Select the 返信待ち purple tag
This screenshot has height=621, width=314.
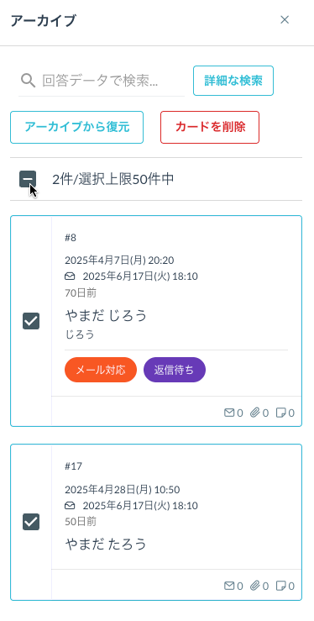click(175, 370)
